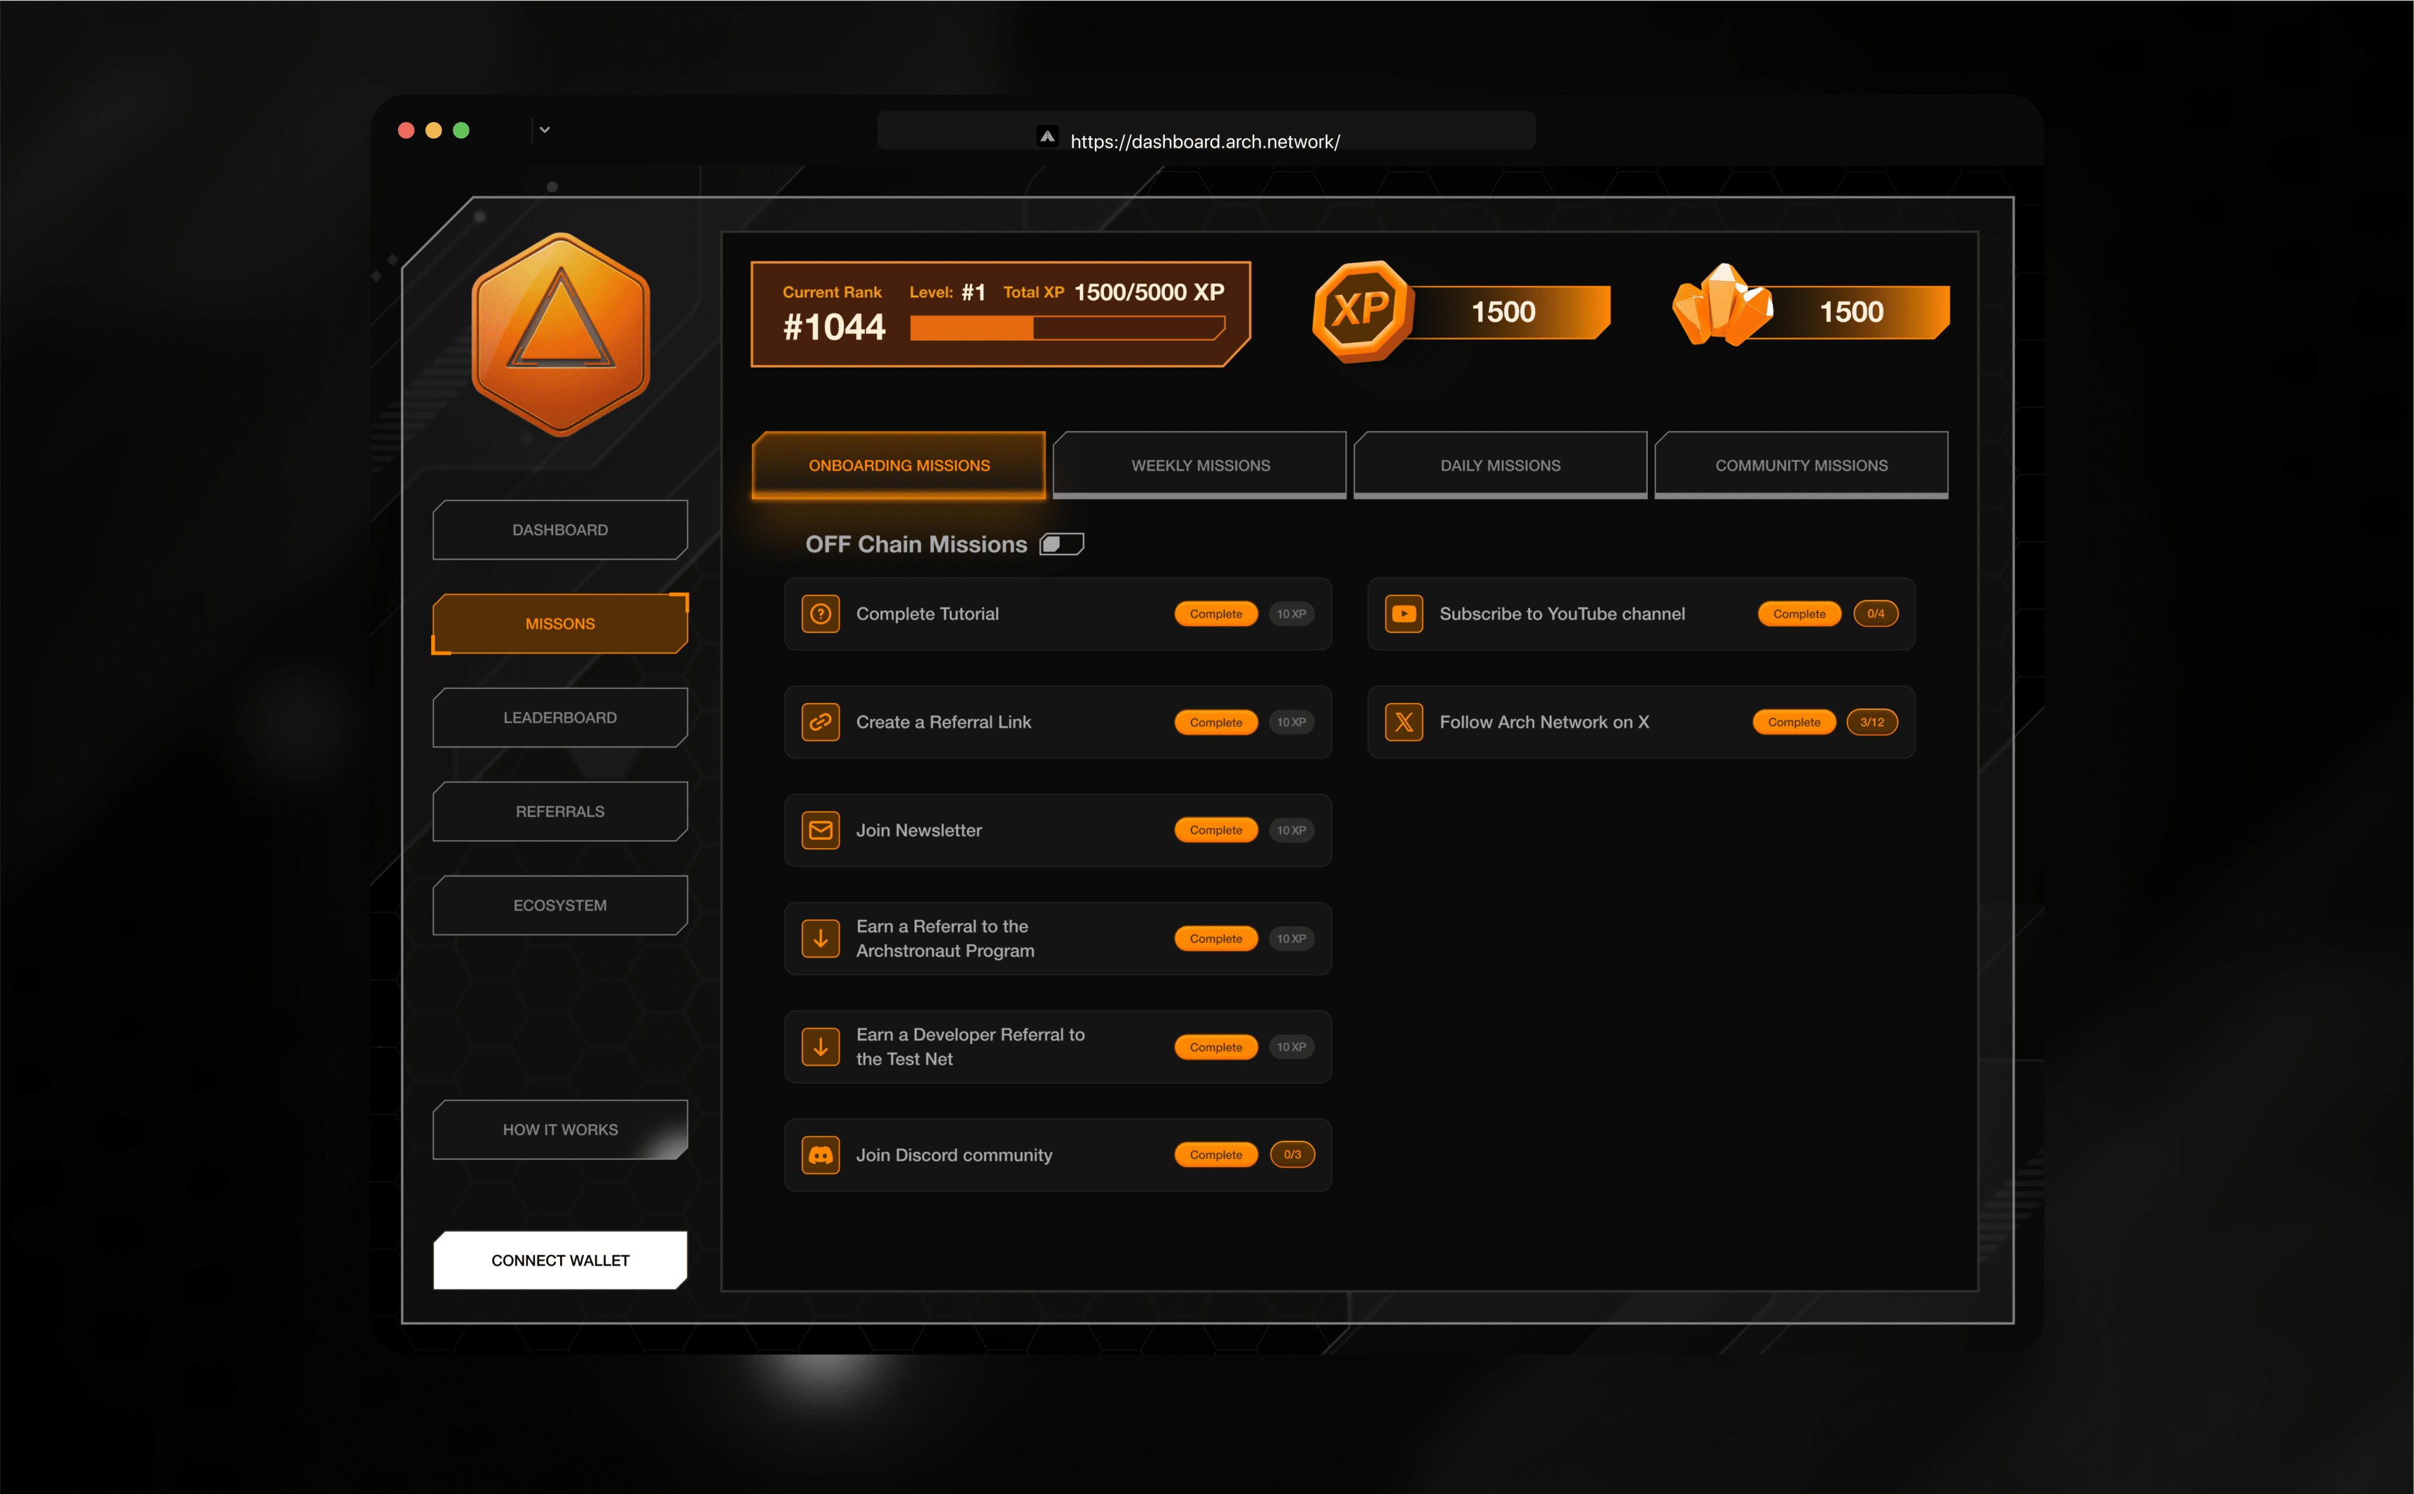Screen dimensions: 2414x1494
Task: Click the YouTube play icon
Action: tap(1404, 614)
